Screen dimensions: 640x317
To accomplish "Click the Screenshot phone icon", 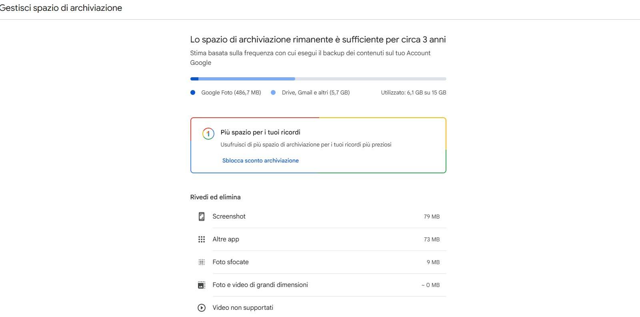I will (201, 216).
